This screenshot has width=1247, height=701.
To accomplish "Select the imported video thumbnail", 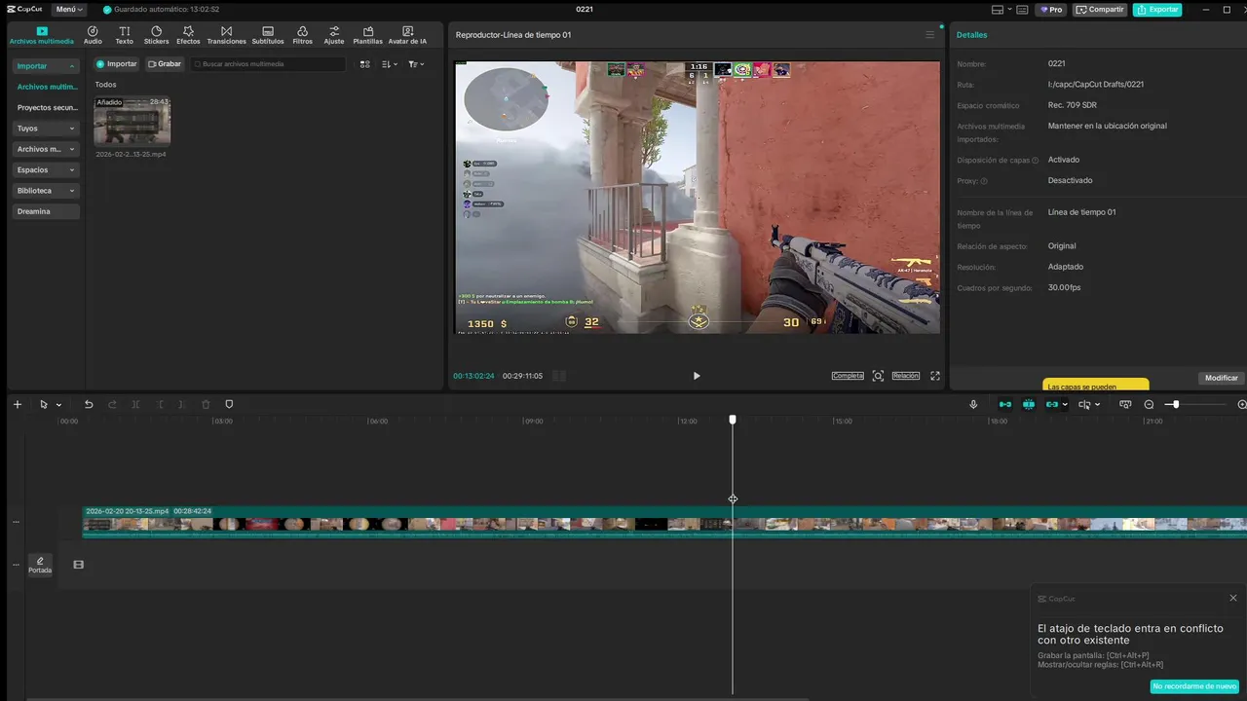I will click(132, 121).
